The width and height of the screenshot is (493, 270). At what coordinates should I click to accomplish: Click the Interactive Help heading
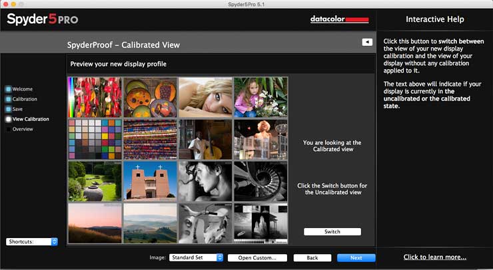click(435, 19)
